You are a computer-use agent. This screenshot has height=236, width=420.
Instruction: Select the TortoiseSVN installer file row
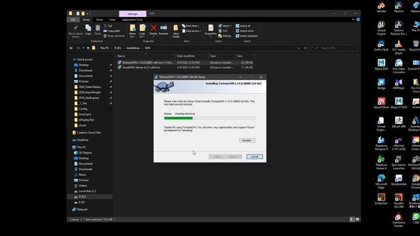click(x=185, y=62)
